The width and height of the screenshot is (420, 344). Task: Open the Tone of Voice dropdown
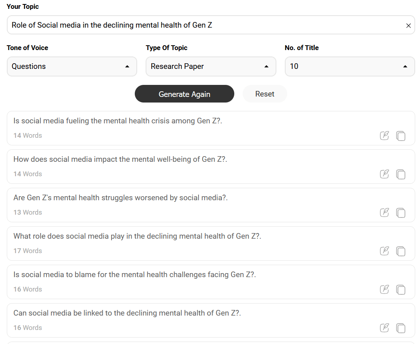[72, 66]
